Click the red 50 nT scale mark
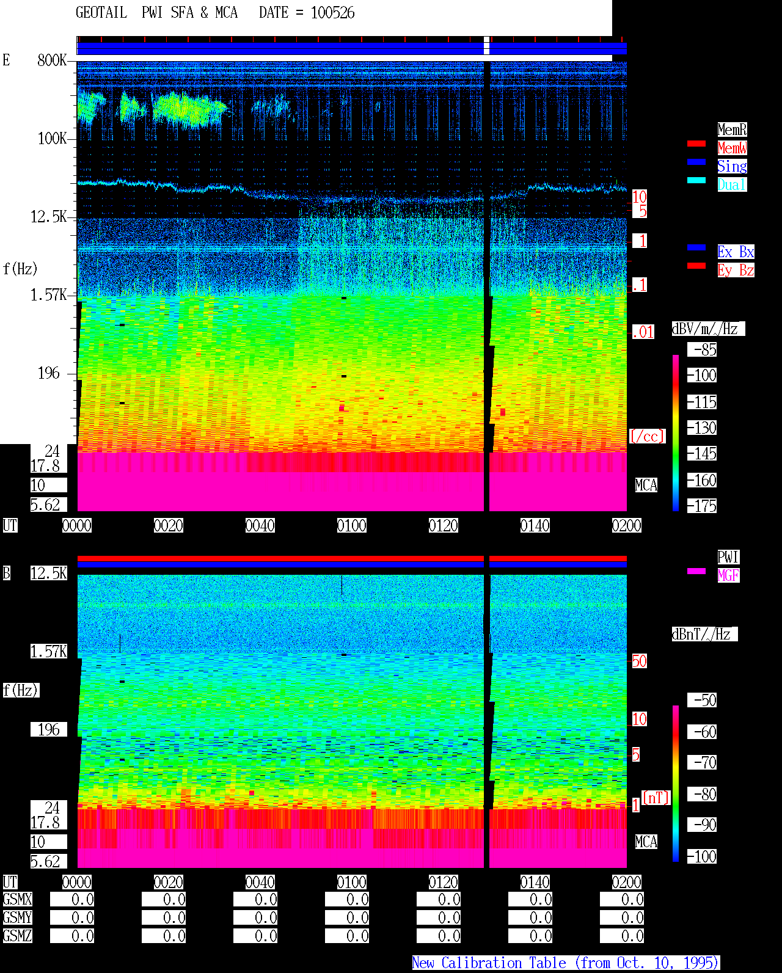 click(639, 661)
